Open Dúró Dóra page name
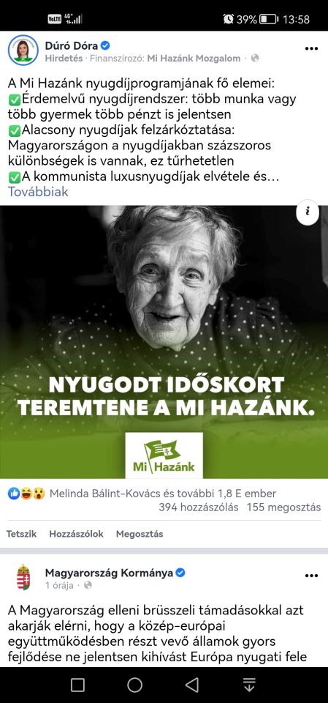This screenshot has width=328, height=703. click(72, 45)
